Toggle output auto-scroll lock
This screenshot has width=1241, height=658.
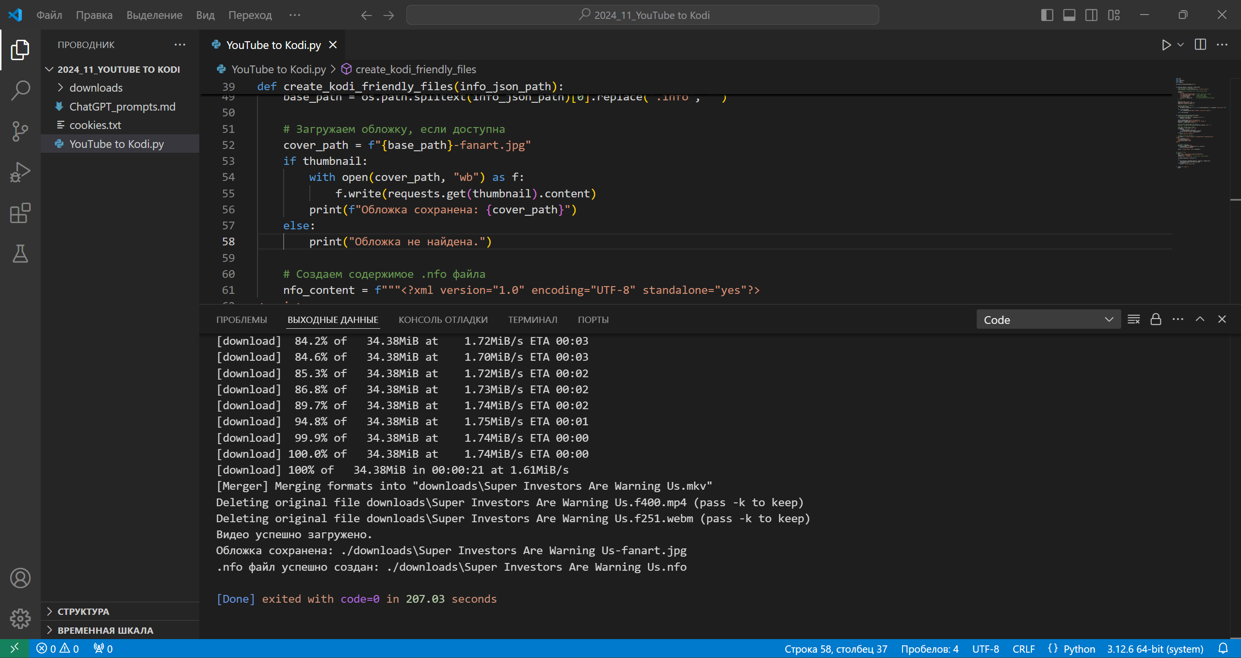pyautogui.click(x=1156, y=320)
